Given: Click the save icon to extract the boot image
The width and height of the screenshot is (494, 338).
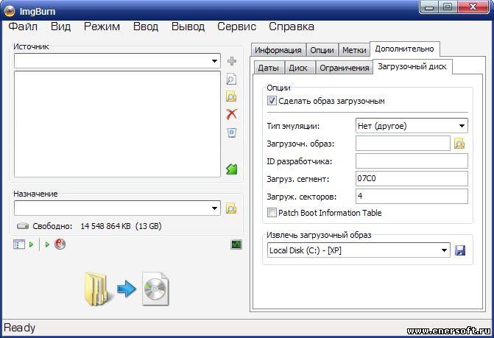Looking at the screenshot, I should [460, 250].
